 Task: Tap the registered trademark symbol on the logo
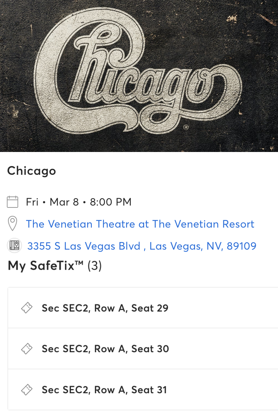tap(186, 128)
